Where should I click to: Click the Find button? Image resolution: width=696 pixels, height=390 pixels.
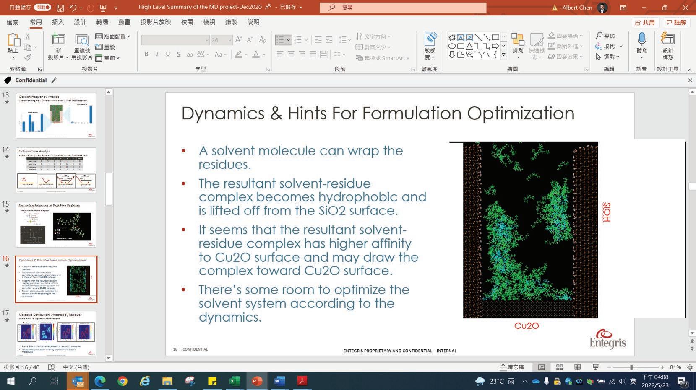point(605,36)
